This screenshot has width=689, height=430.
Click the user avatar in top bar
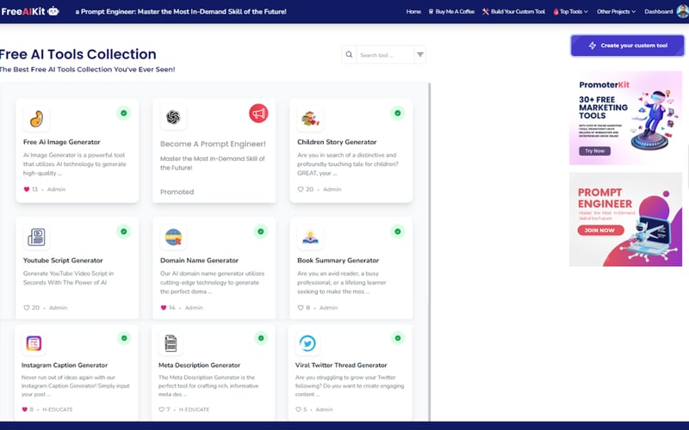click(x=682, y=11)
